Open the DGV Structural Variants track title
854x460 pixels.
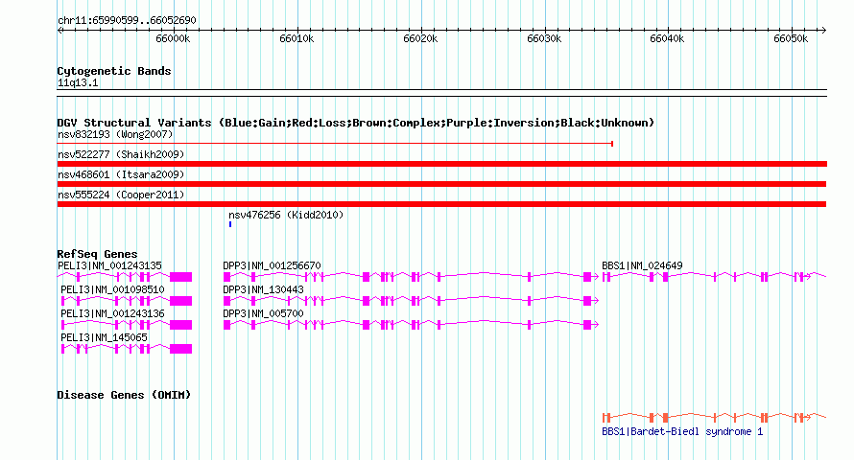[356, 123]
